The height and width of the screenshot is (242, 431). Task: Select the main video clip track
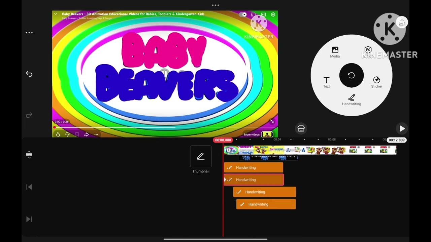click(x=310, y=150)
